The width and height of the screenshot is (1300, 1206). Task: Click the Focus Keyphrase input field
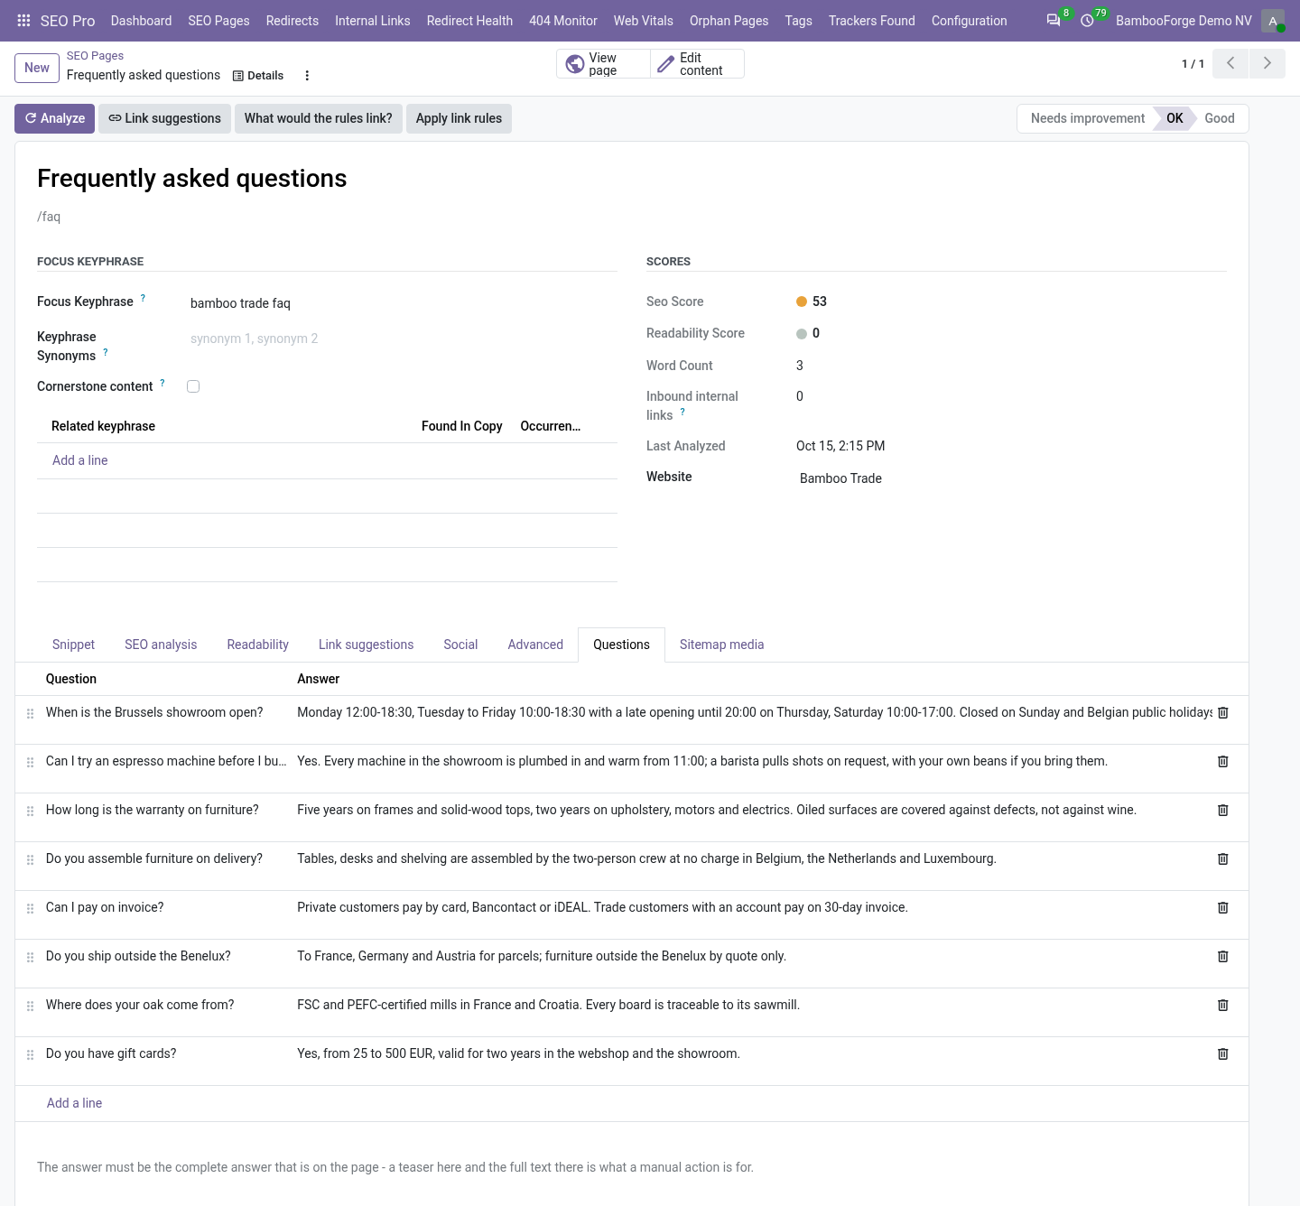coord(402,303)
